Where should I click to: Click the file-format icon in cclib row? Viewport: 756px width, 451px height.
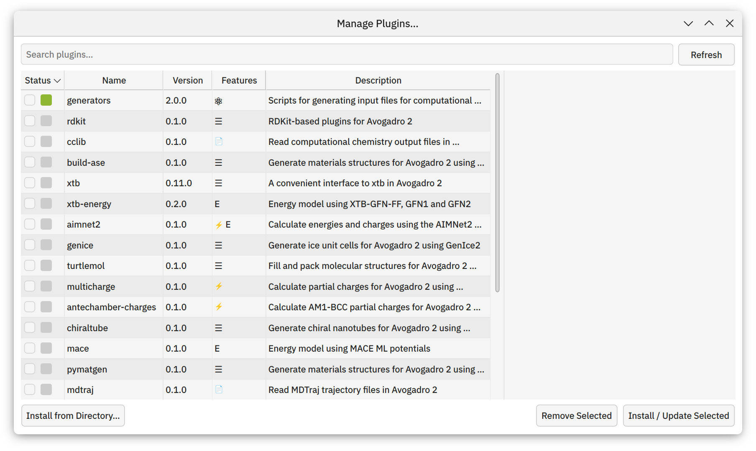pos(219,142)
